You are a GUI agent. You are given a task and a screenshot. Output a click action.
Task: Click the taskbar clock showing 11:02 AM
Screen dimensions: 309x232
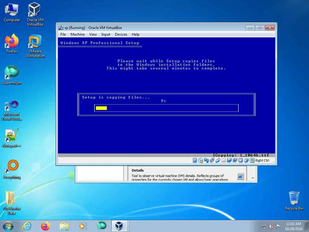pyautogui.click(x=293, y=226)
